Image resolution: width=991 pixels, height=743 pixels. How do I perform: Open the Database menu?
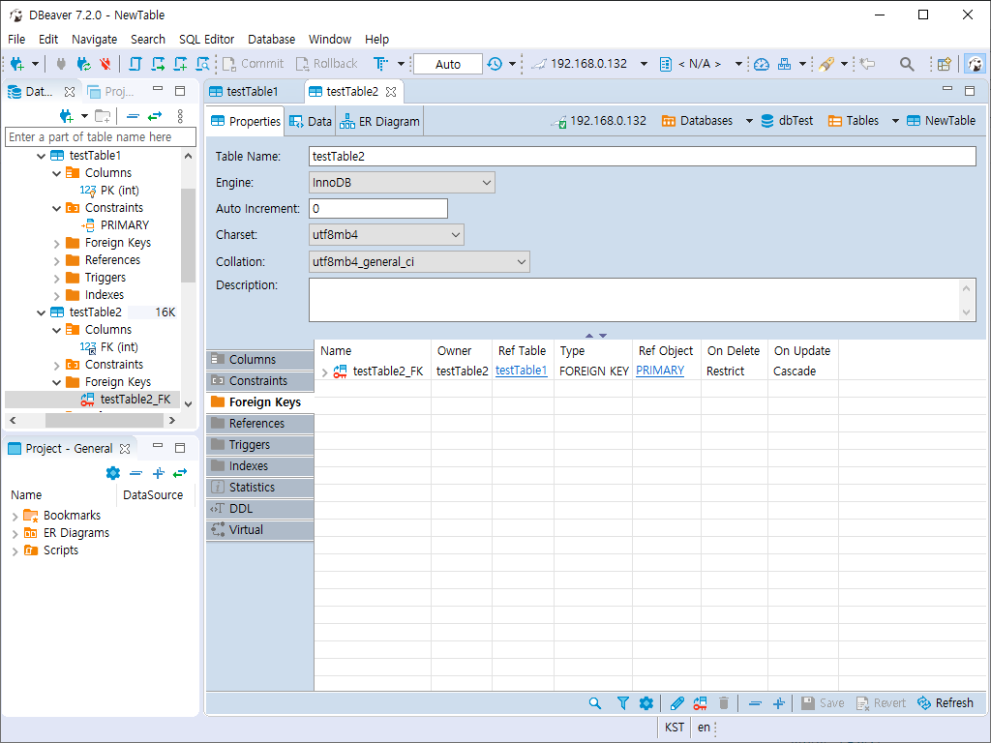(271, 39)
